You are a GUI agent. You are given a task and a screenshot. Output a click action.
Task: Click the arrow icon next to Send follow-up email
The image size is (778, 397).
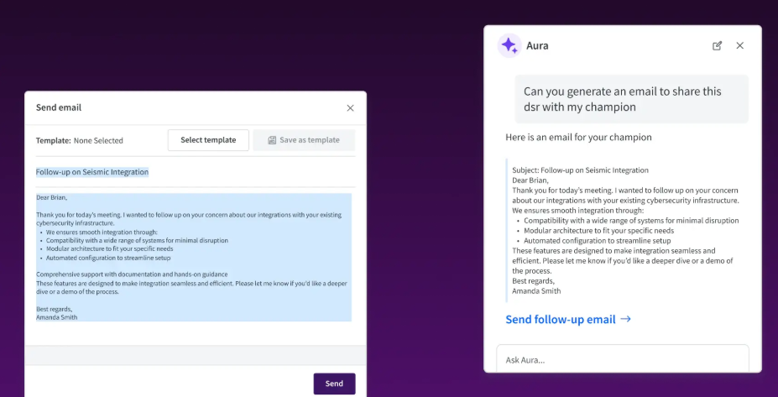tap(626, 319)
